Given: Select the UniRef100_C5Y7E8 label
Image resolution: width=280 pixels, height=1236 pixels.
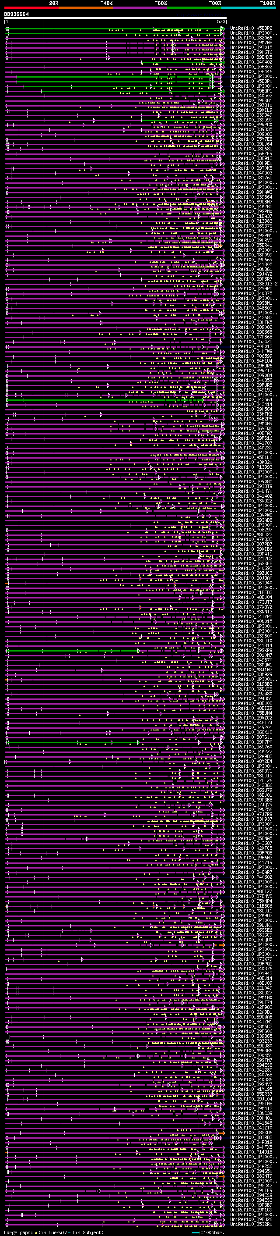Looking at the screenshot, I should 251,139.
